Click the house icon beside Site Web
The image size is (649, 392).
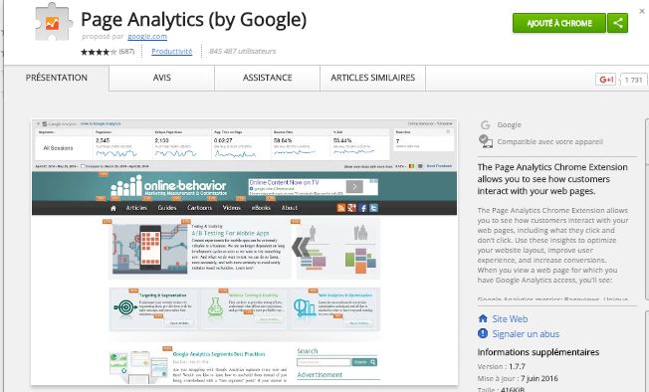point(483,318)
